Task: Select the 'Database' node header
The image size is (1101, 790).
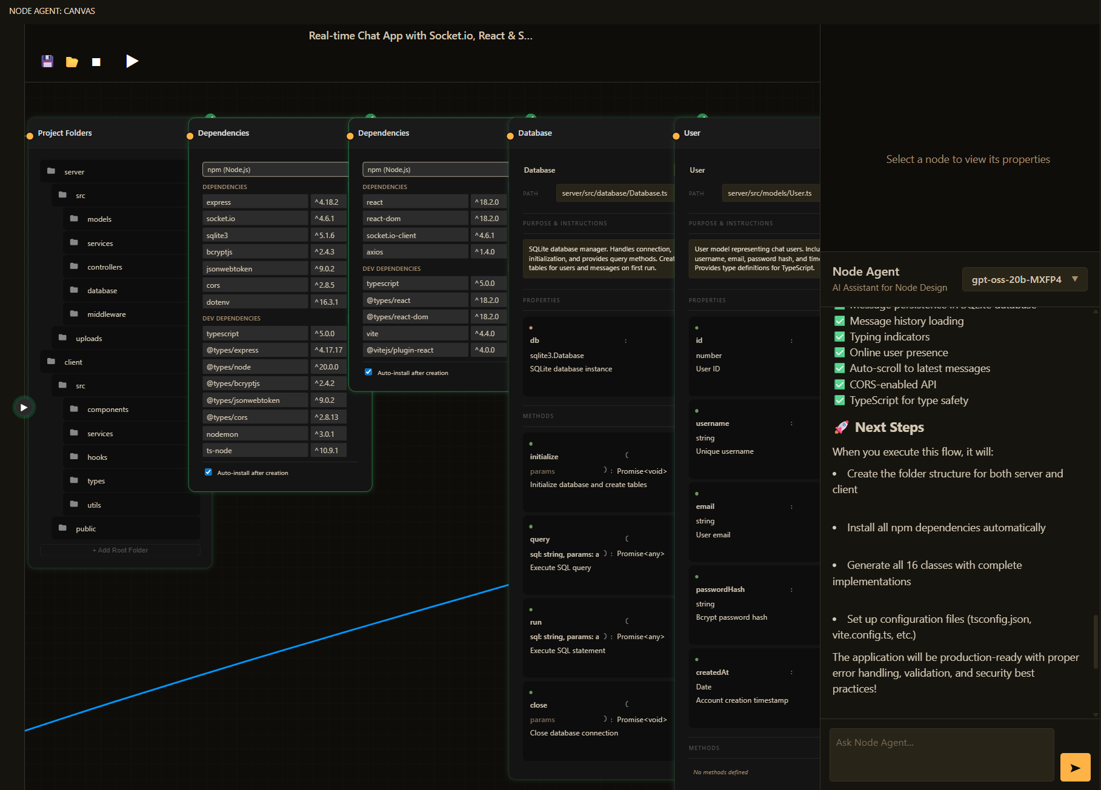Action: tap(535, 133)
